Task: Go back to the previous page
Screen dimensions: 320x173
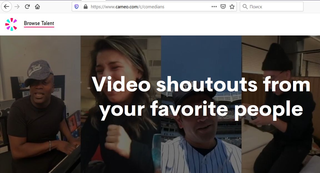Action: point(6,7)
